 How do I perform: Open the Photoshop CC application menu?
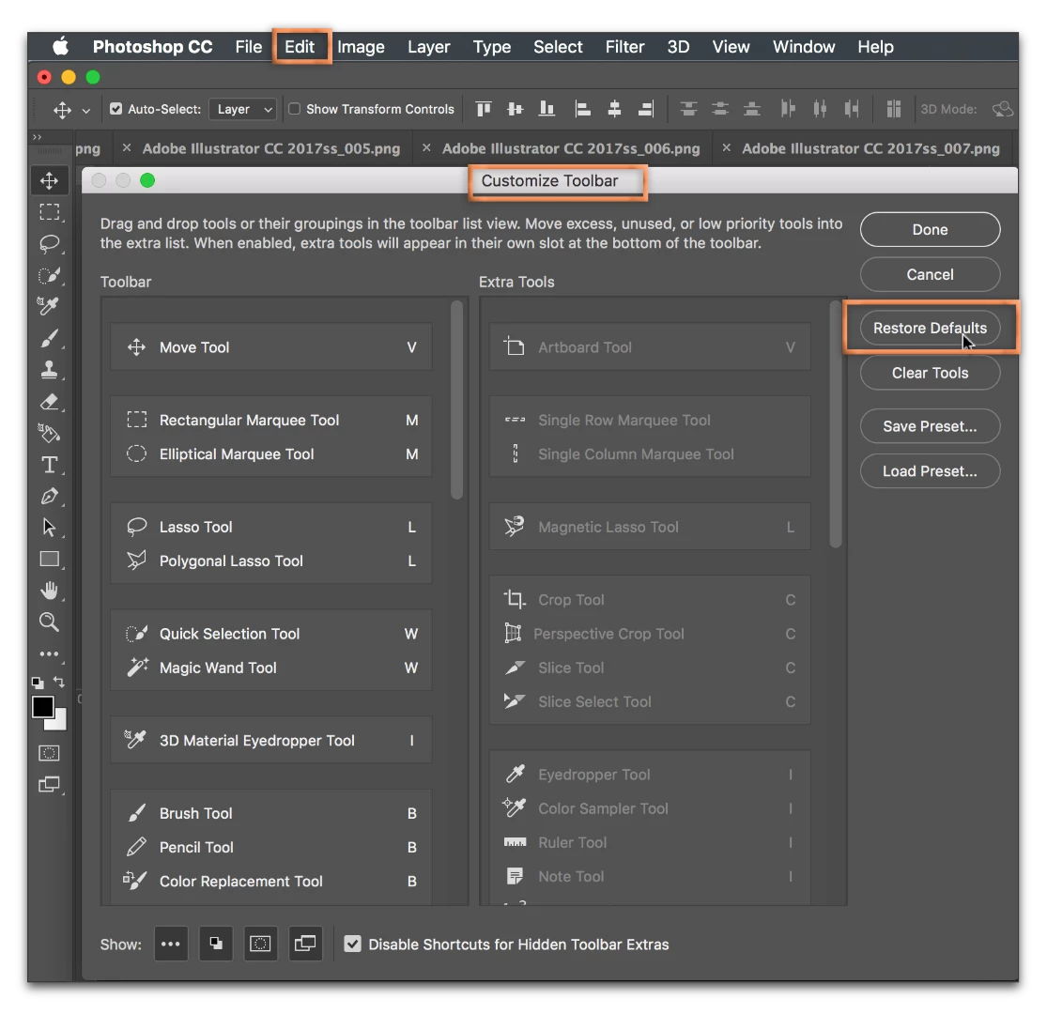(x=152, y=47)
